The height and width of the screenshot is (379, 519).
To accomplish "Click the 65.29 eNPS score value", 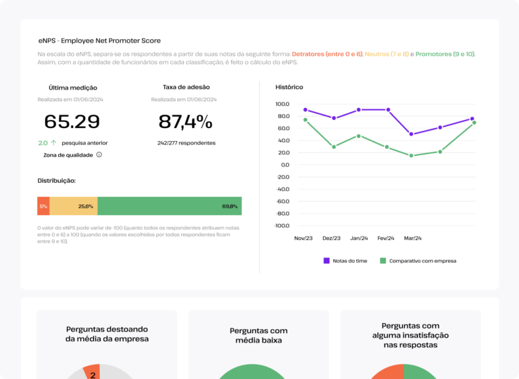I will tap(72, 121).
